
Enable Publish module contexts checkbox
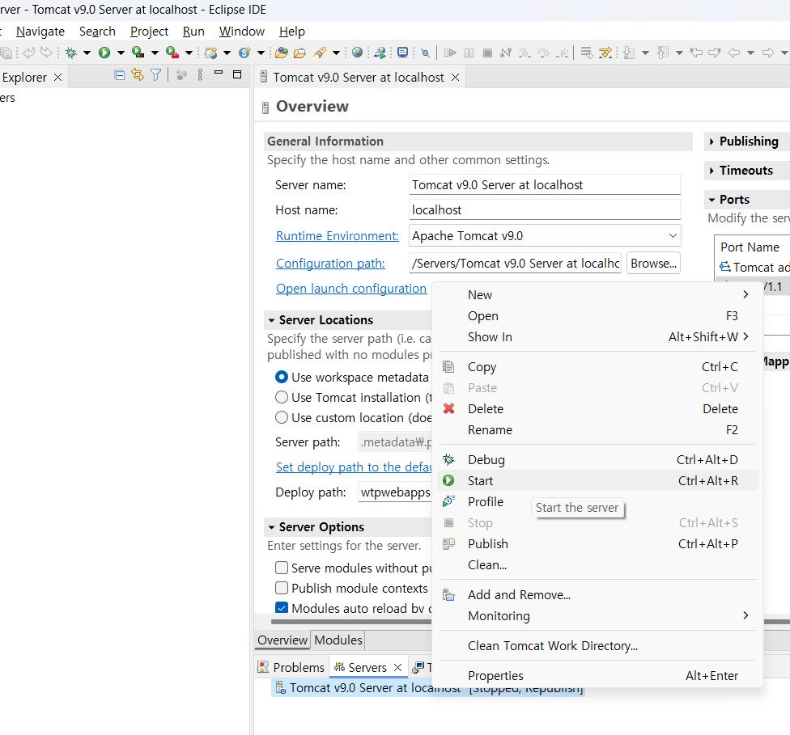point(282,588)
